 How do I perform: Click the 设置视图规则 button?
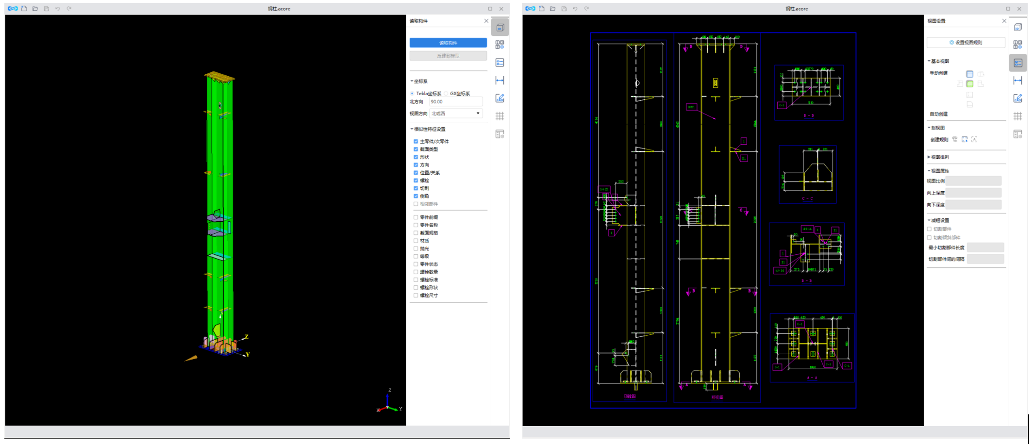(x=966, y=43)
